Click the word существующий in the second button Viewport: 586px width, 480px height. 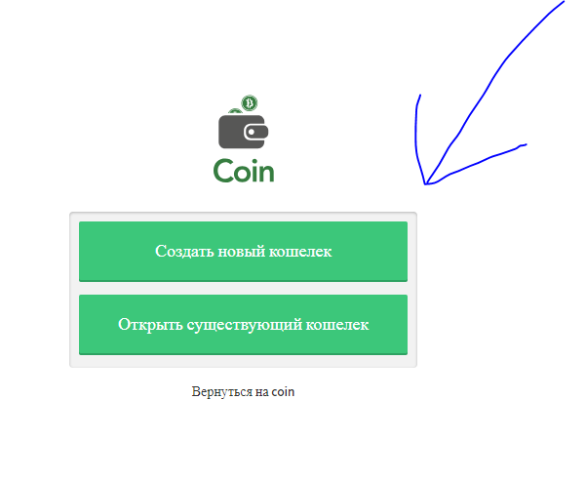[245, 325]
